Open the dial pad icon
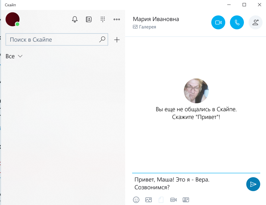The height and width of the screenshot is (205, 266). coord(103,19)
